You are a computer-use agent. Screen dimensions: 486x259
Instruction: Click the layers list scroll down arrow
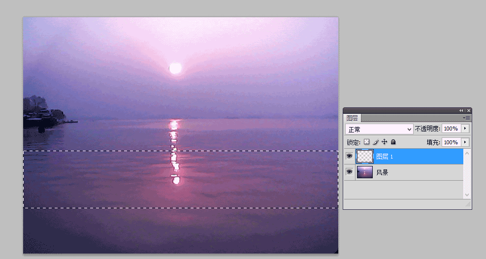(x=467, y=194)
